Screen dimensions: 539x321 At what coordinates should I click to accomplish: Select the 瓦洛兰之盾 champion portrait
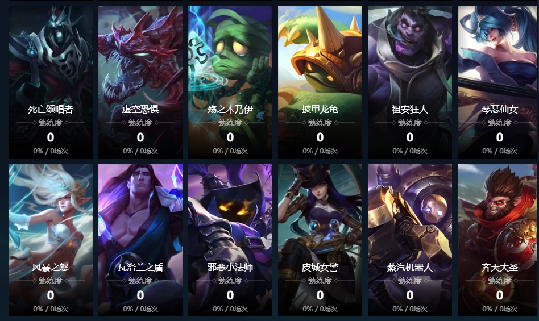tap(140, 240)
